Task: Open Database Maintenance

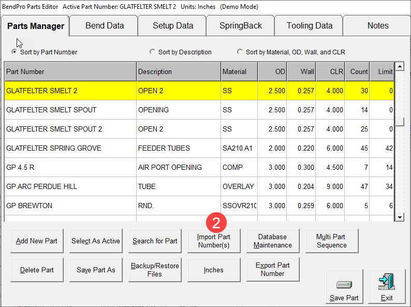Action: point(273,241)
